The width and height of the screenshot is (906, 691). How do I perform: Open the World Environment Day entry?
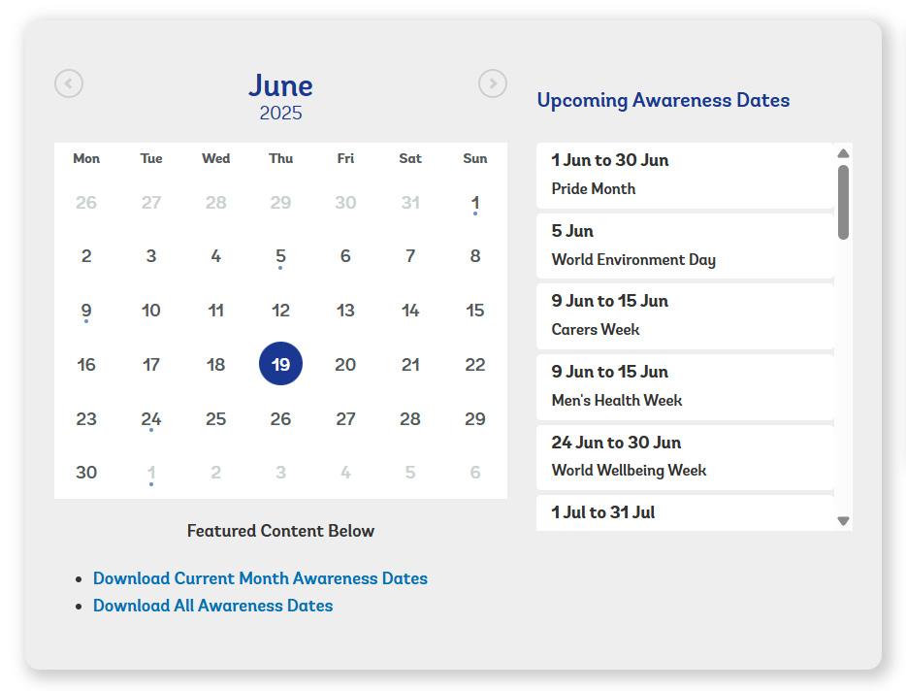685,246
